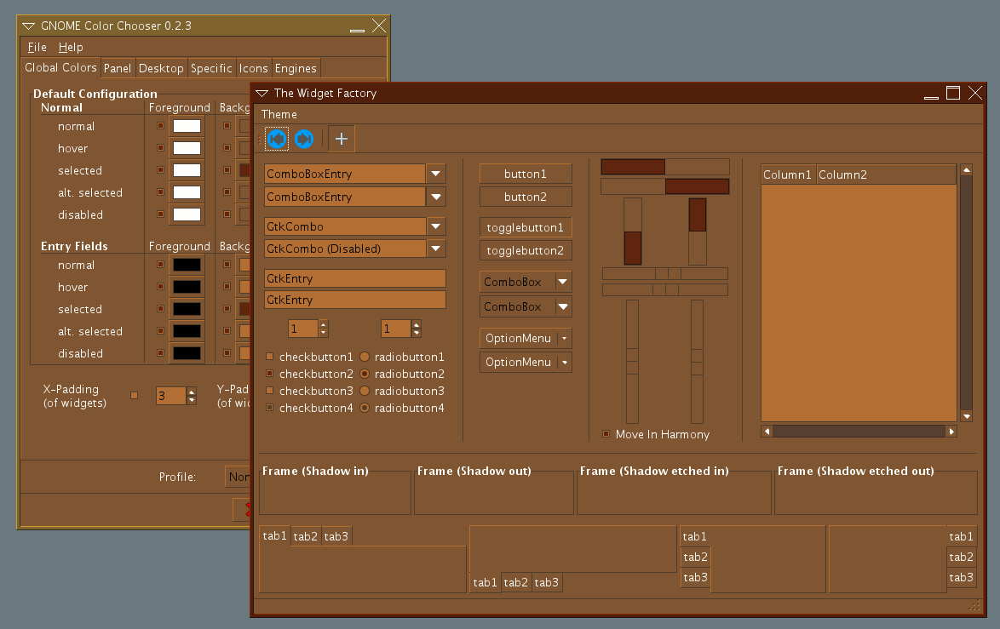1000x629 pixels.
Task: Click the tree view vertical scrollbar
Action: click(x=966, y=293)
